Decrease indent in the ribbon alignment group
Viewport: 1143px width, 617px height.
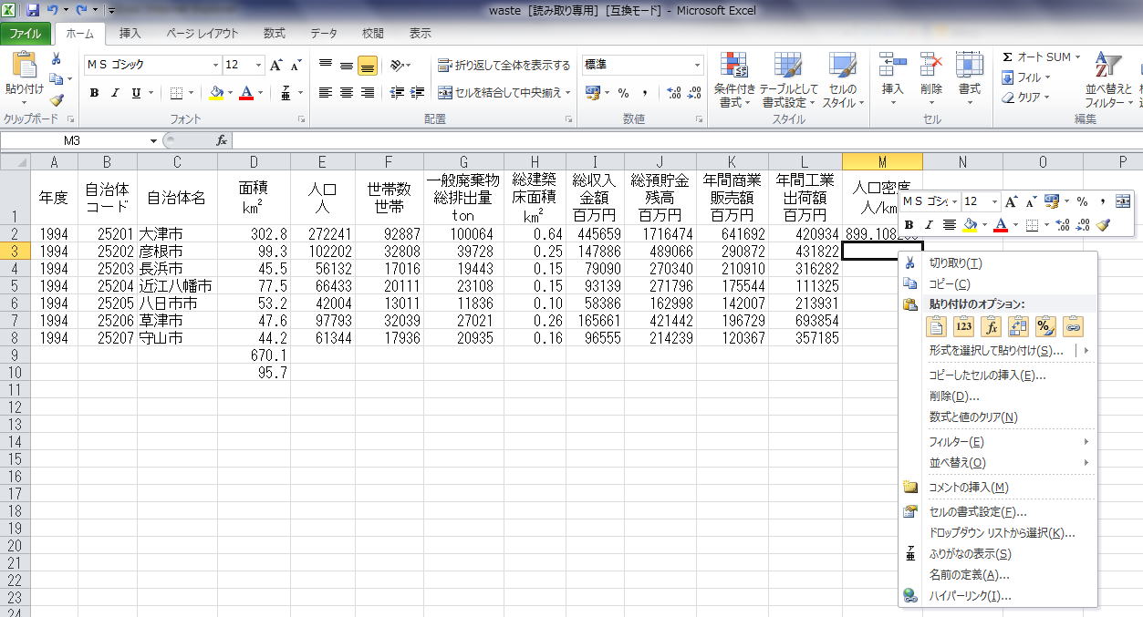click(397, 92)
